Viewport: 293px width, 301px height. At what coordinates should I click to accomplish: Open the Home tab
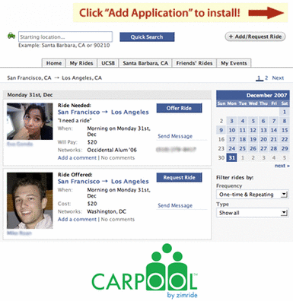[x=53, y=63]
